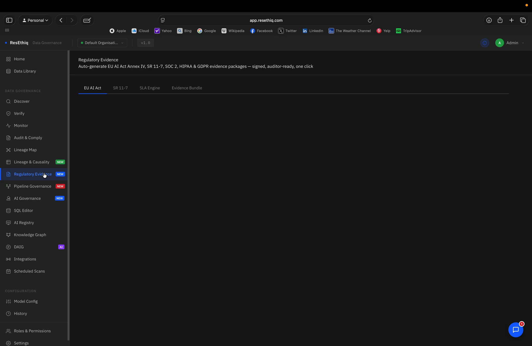The image size is (532, 346).
Task: Open the Verify shield icon
Action: (x=8, y=114)
